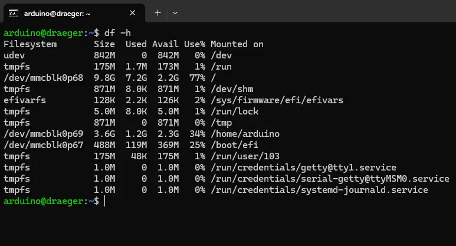Close the arduino@draeger tab
The width and height of the screenshot is (456, 246).
tap(132, 13)
